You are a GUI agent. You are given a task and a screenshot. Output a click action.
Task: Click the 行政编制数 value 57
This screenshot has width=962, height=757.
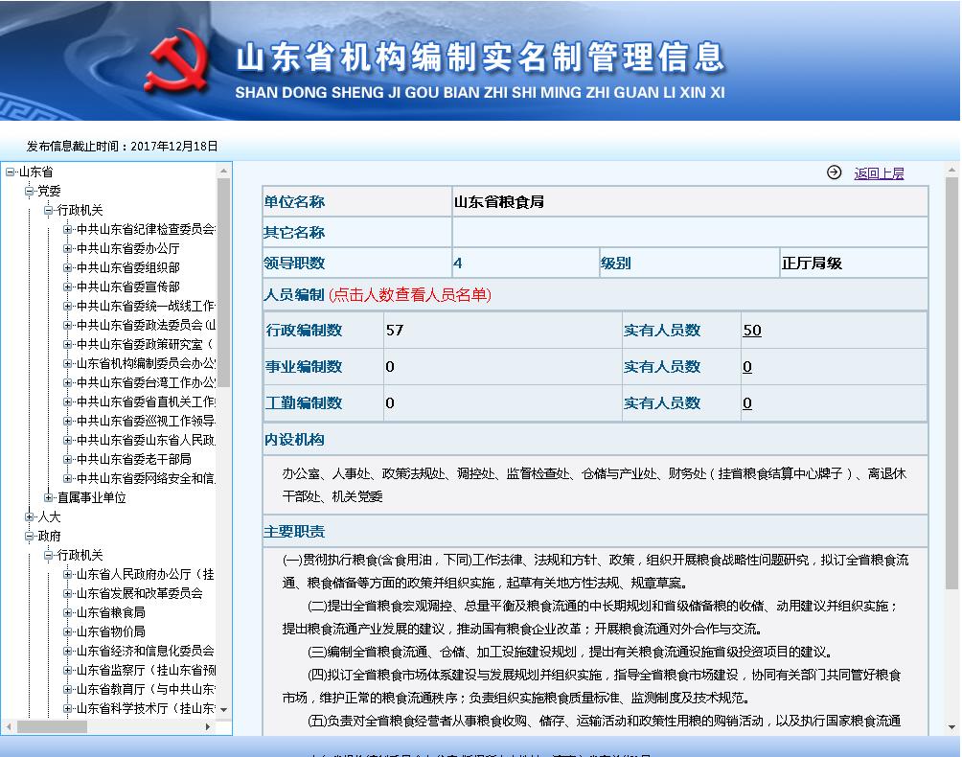pos(395,330)
